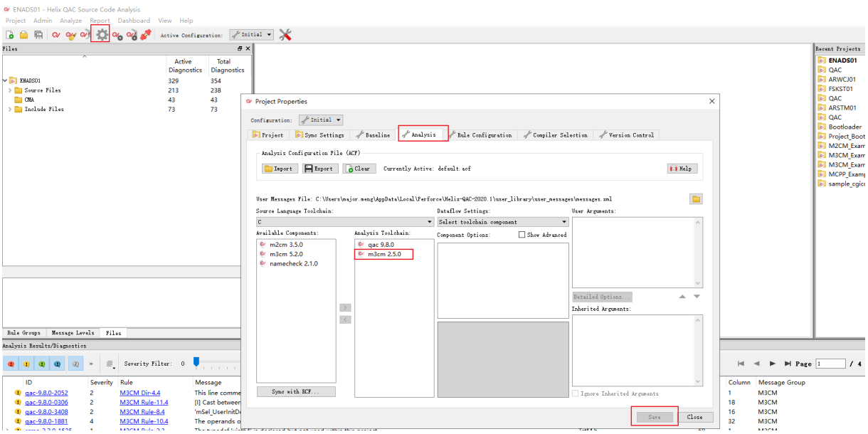Toggle the red error severity filter icon
This screenshot has width=868, height=434.
[12, 364]
